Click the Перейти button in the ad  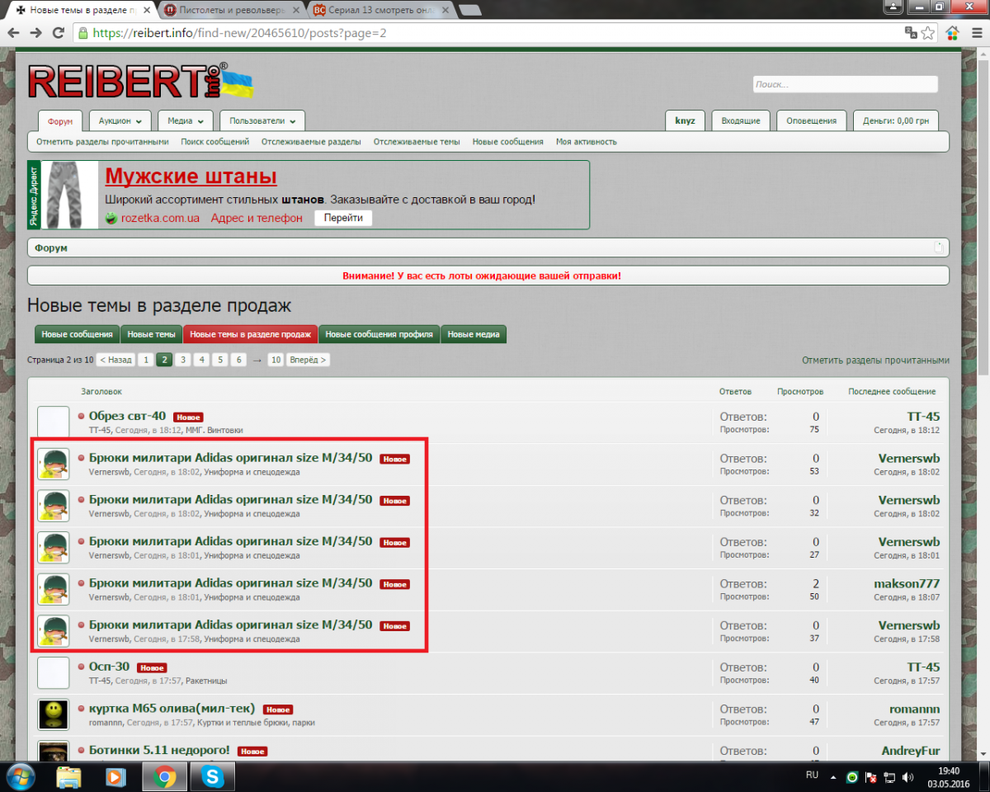coord(343,218)
